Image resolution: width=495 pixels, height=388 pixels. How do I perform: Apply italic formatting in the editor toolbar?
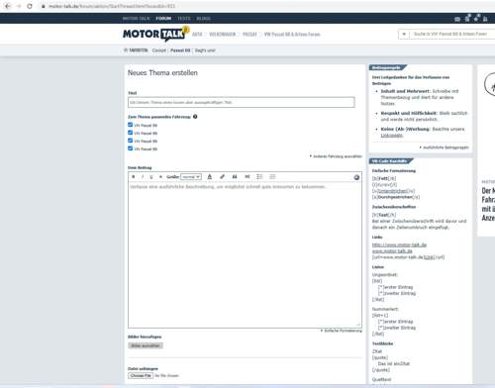(x=143, y=177)
